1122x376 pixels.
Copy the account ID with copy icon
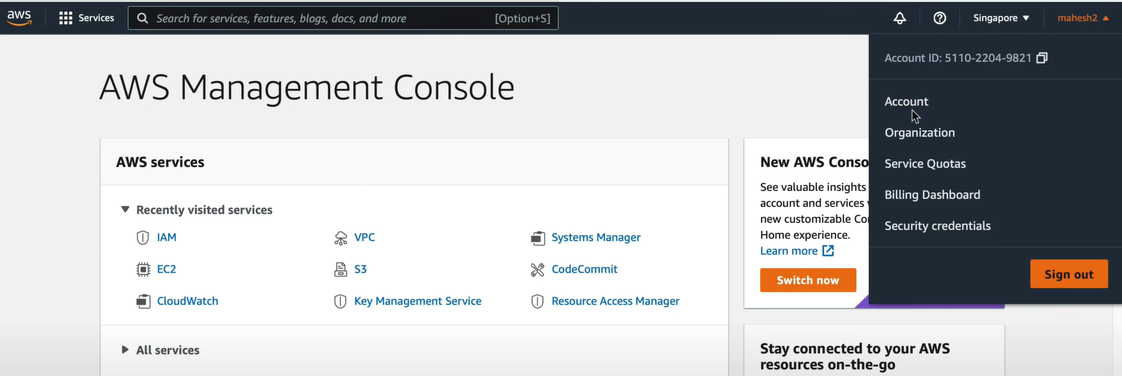pos(1042,58)
